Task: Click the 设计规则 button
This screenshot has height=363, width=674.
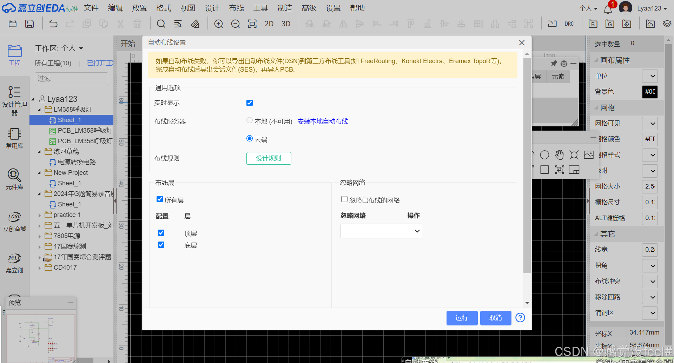Action: pos(269,158)
